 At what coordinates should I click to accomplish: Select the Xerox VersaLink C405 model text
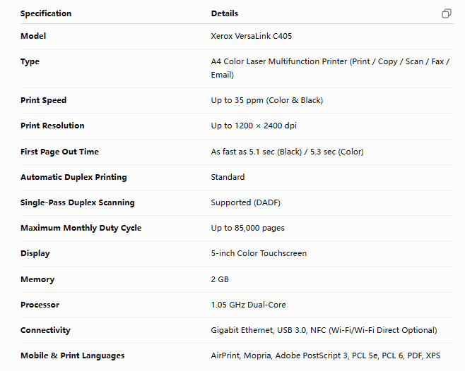point(251,36)
